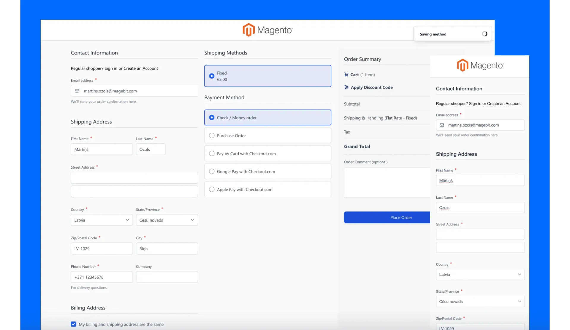Screen dimensions: 570x330
Task: Click the Subtotal row label
Action: [352, 104]
